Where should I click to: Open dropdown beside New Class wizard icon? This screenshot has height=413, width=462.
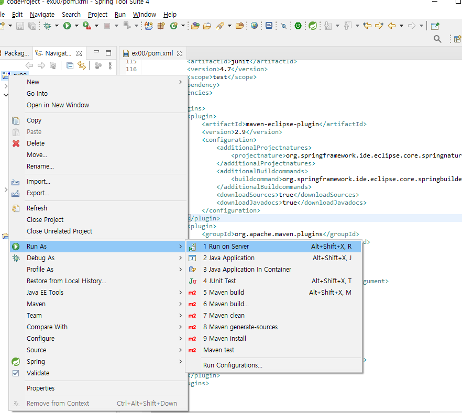183,26
